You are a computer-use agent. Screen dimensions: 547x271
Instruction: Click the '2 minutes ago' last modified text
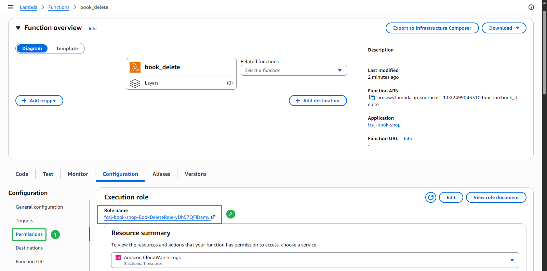(x=383, y=77)
